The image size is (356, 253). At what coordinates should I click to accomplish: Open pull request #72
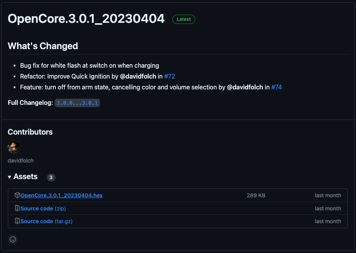point(170,76)
